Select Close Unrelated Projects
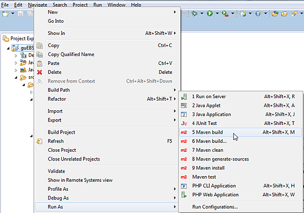The image size is (304, 213). [x=107, y=159]
